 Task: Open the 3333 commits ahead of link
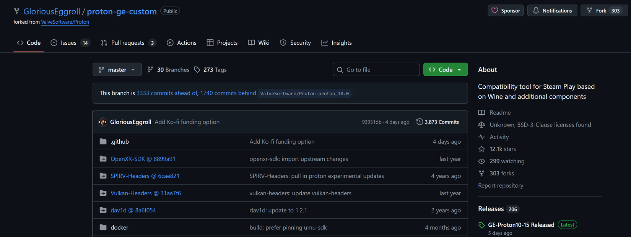tap(167, 93)
